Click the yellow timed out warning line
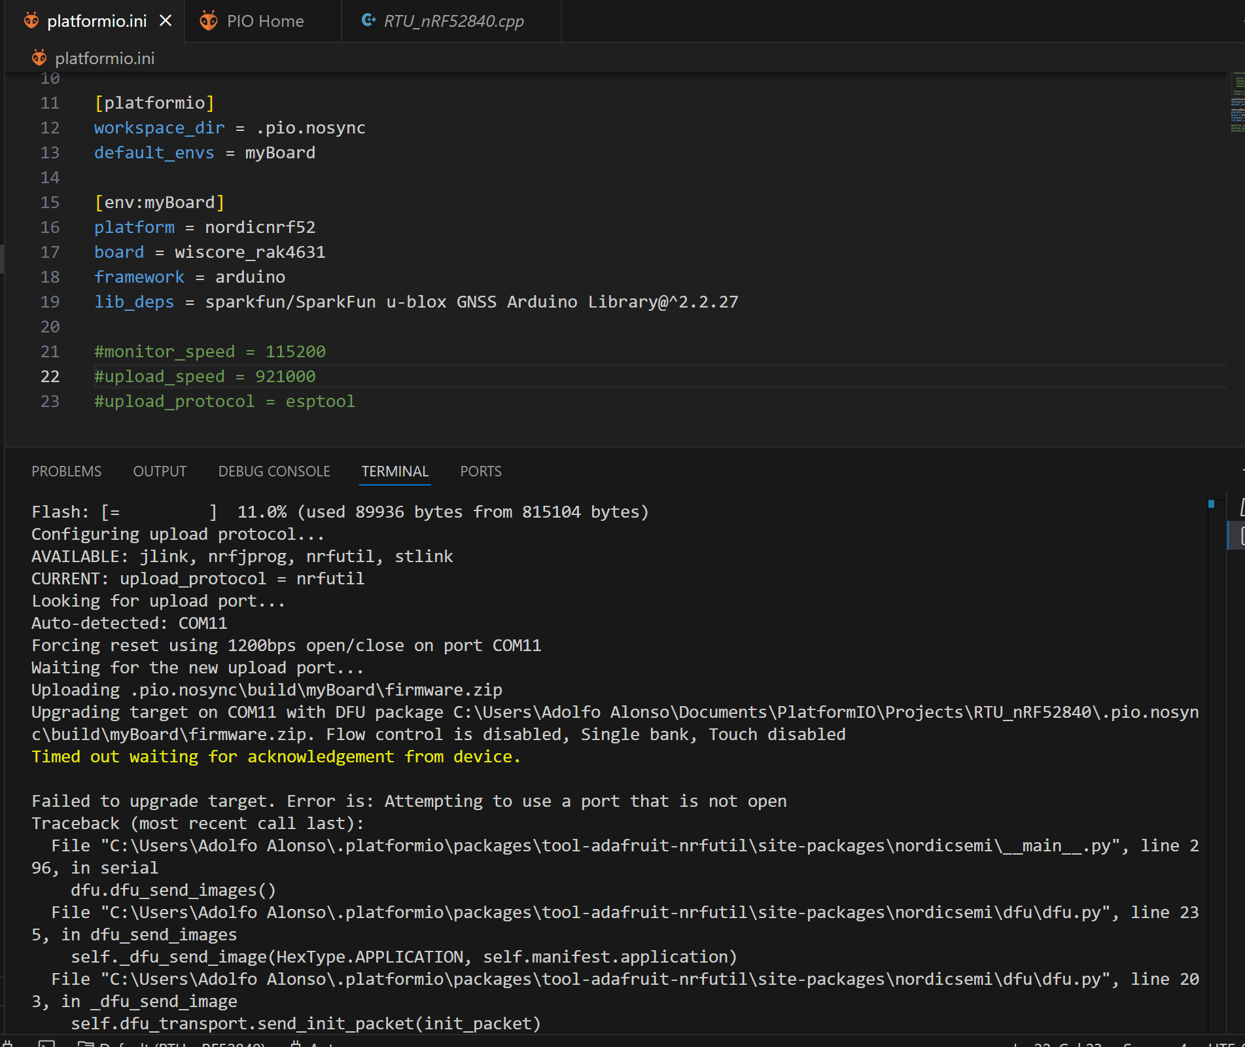The image size is (1245, 1047). point(275,756)
